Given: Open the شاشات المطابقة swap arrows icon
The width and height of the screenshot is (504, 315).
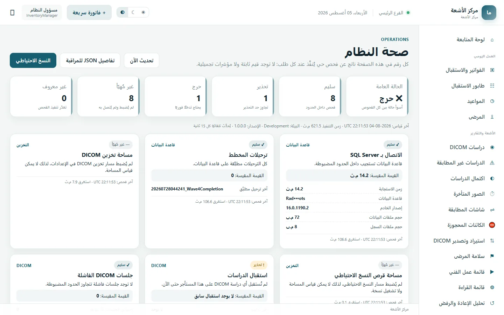Looking at the screenshot, I should tap(492, 210).
